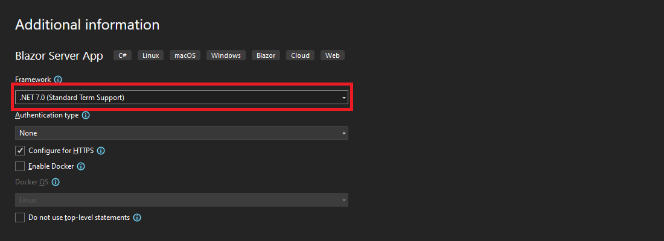Click the top-level statements info icon
The width and height of the screenshot is (664, 241).
click(x=137, y=218)
